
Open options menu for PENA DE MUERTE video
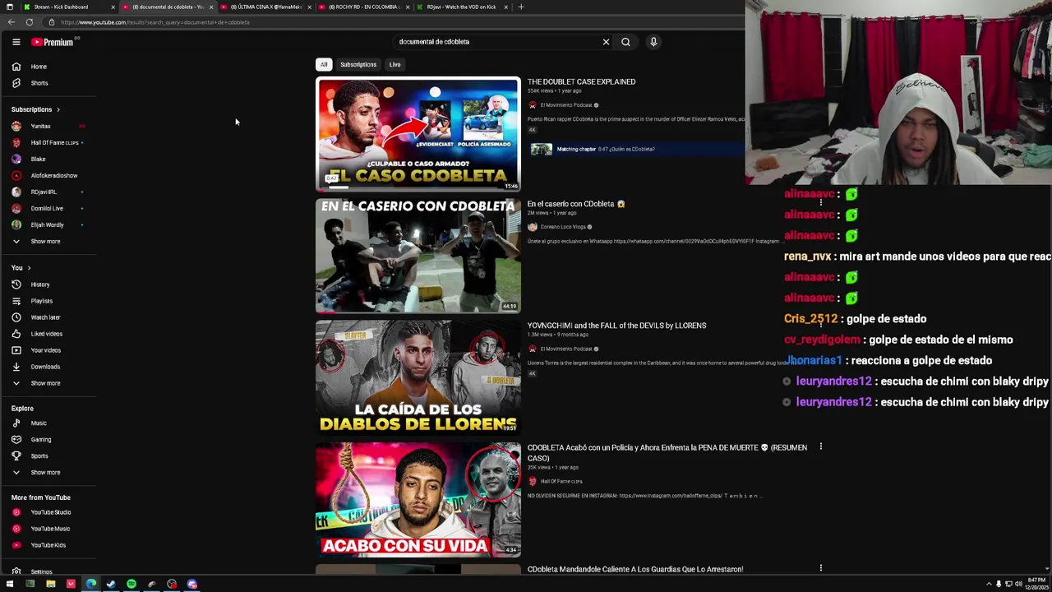820,447
